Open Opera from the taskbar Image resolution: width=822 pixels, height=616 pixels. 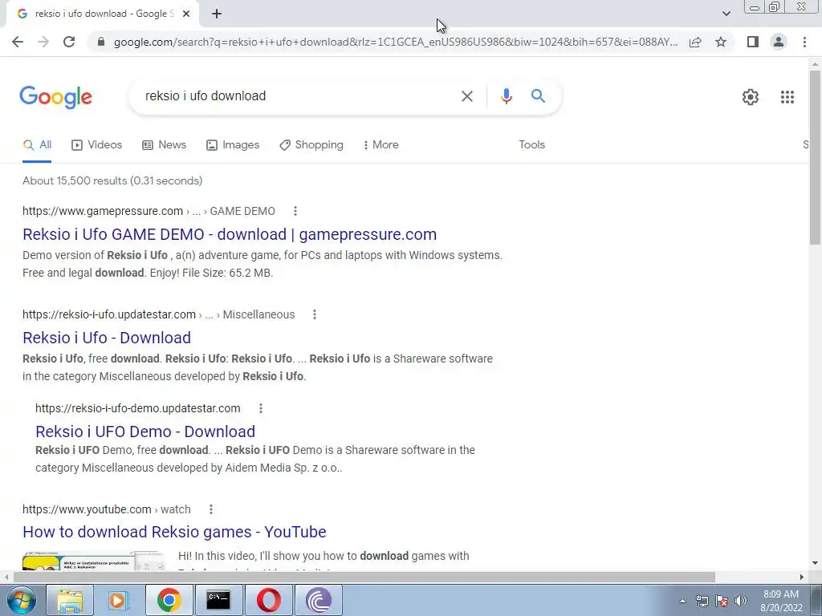point(268,600)
